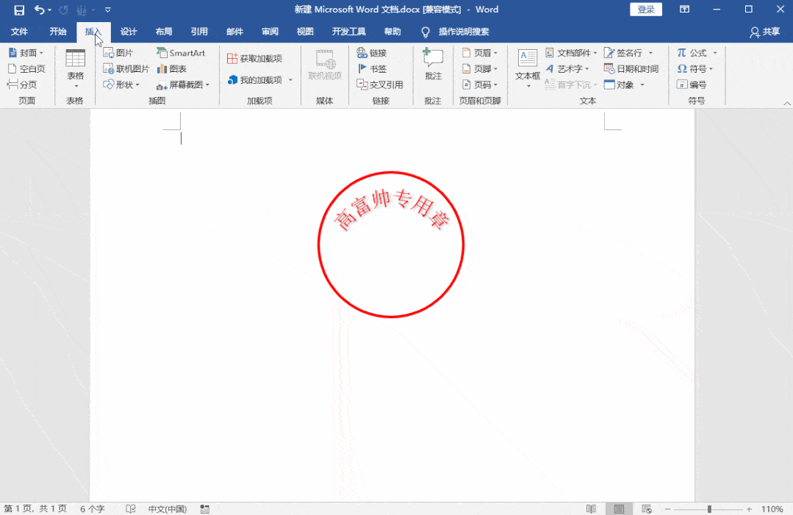This screenshot has width=793, height=515.
Task: Insert 日期和时间 date and time
Action: point(631,69)
